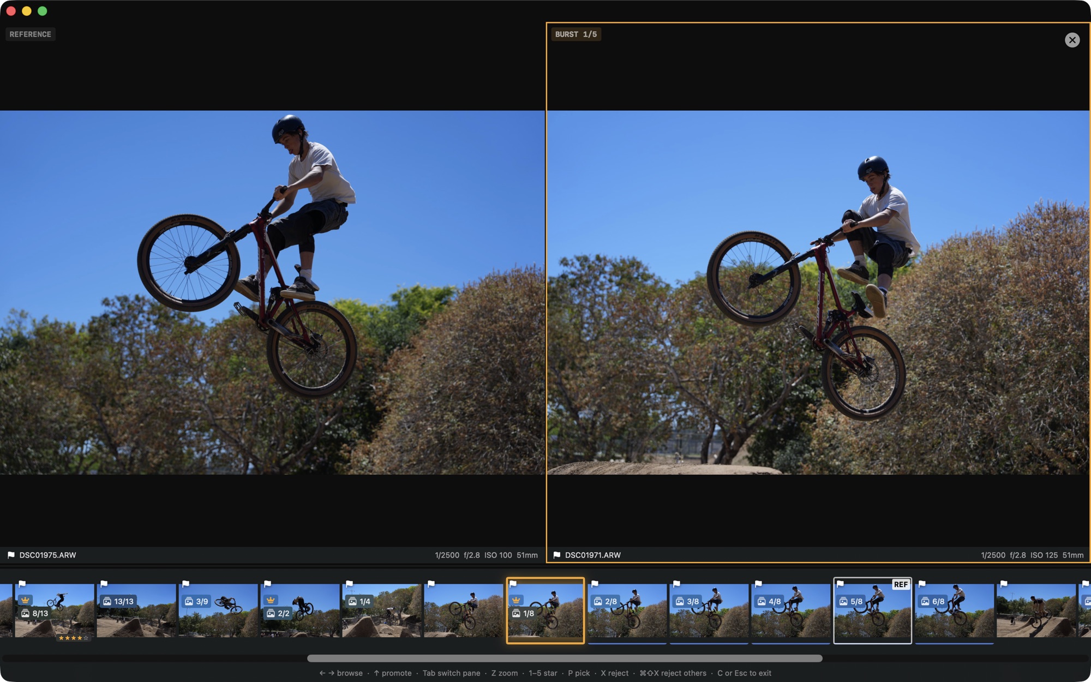
Task: Click the 'Z zoom' shortcut hint
Action: [x=504, y=673]
